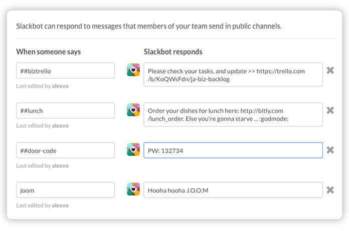Focus the lunch order response text box
Image resolution: width=349 pixels, height=231 pixels.
(x=233, y=114)
